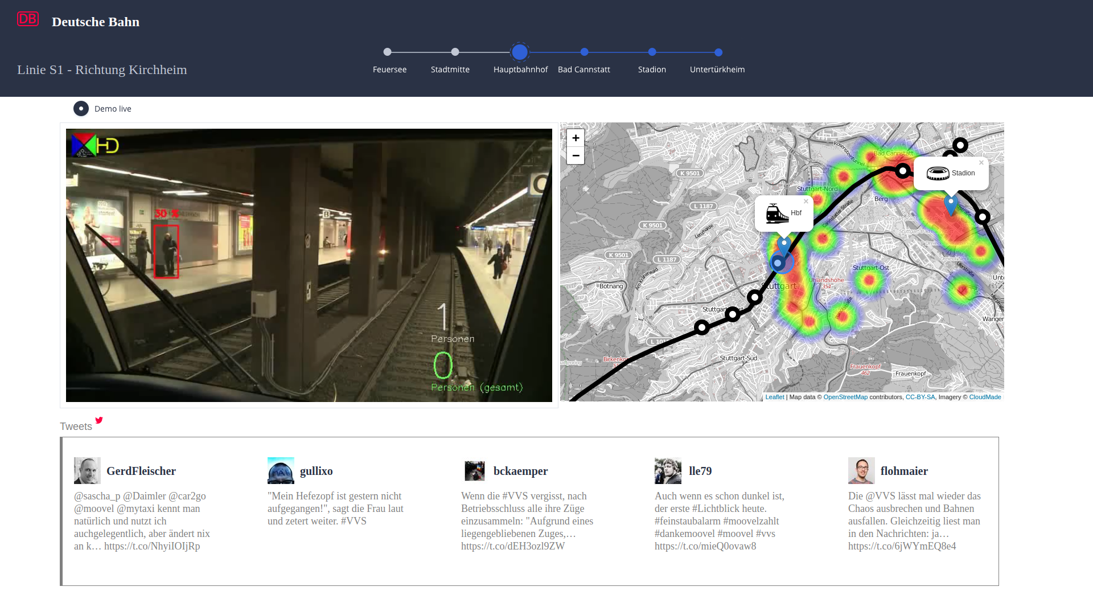Screen dimensions: 1093x615
Task: Click the flohmaier tweet username
Action: click(904, 471)
